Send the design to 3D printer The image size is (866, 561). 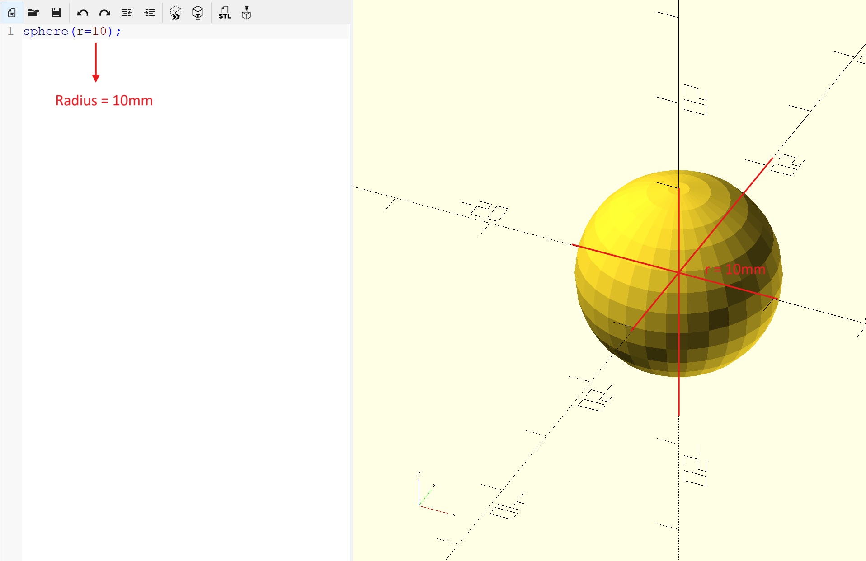tap(246, 13)
